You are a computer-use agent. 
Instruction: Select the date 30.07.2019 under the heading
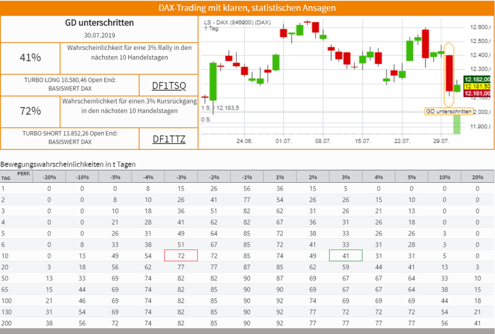click(x=100, y=35)
